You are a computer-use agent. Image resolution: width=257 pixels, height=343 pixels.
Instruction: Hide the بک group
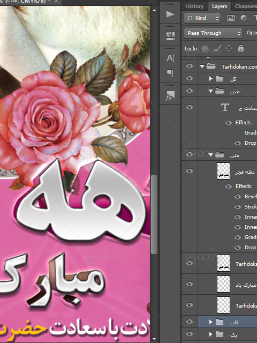click(190, 334)
